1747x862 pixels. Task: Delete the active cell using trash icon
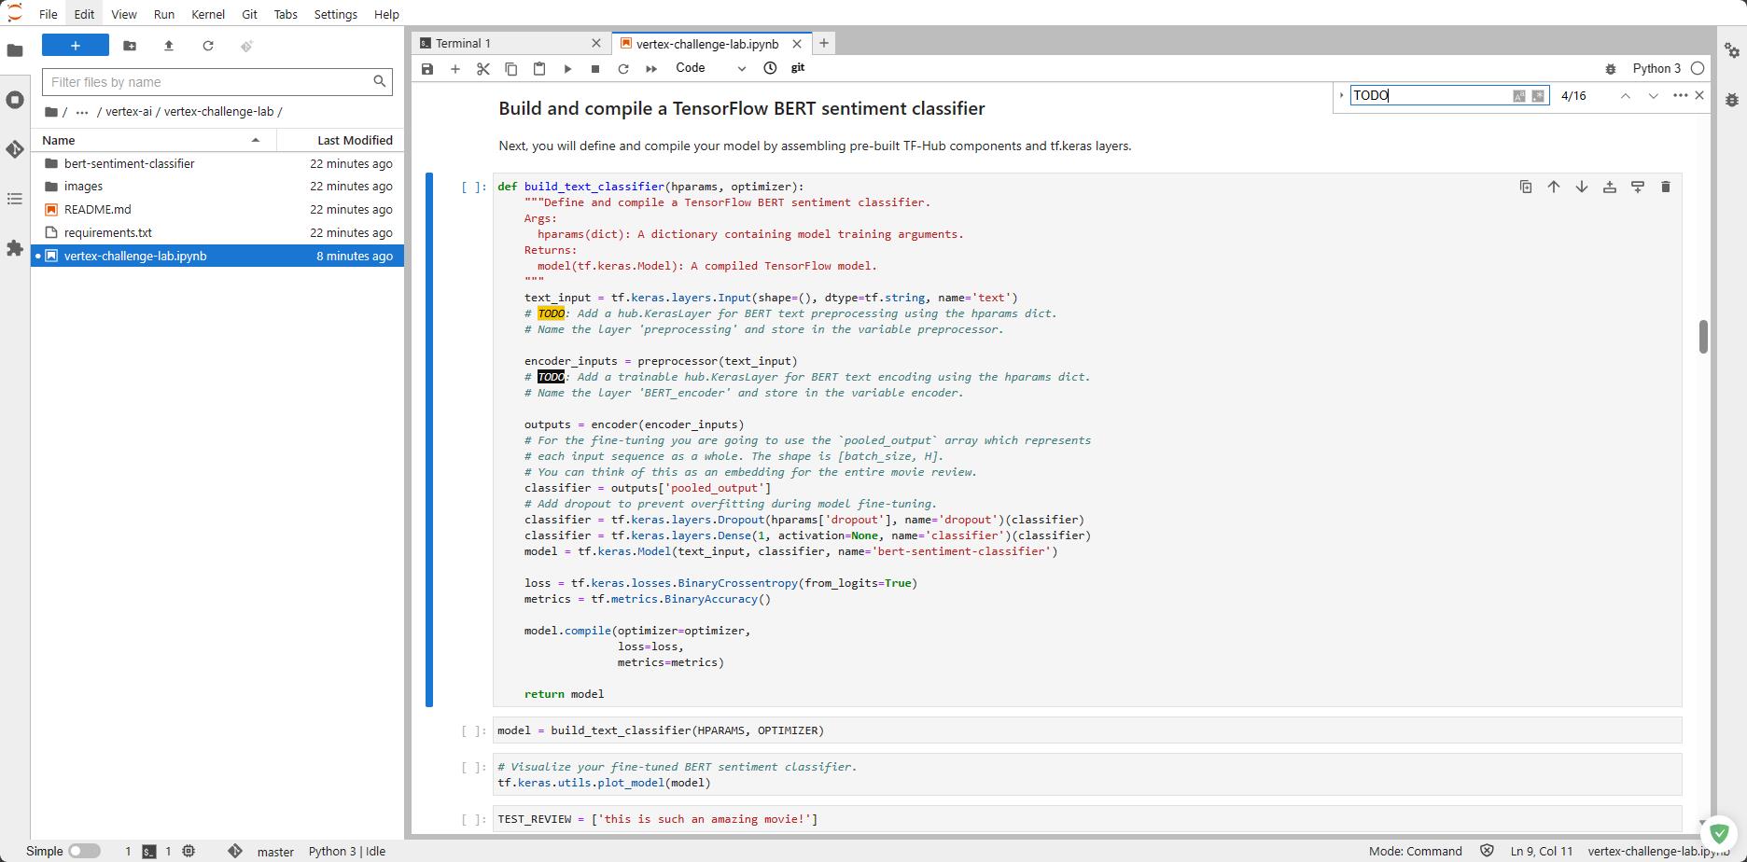click(x=1666, y=188)
